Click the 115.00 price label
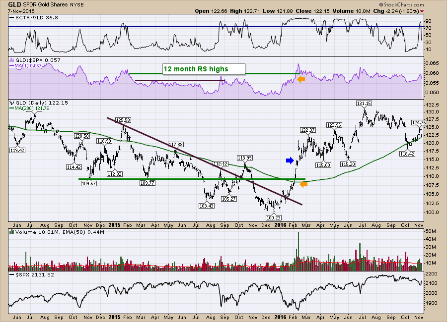 click(x=323, y=165)
